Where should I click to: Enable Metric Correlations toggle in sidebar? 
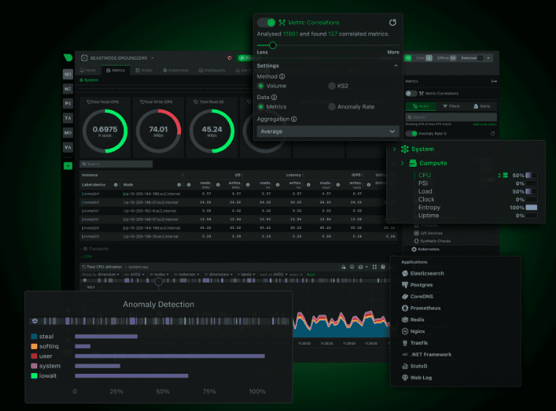pyautogui.click(x=411, y=93)
